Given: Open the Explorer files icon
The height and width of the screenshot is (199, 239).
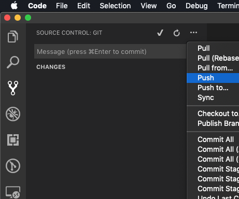Looking at the screenshot, I should (13, 36).
